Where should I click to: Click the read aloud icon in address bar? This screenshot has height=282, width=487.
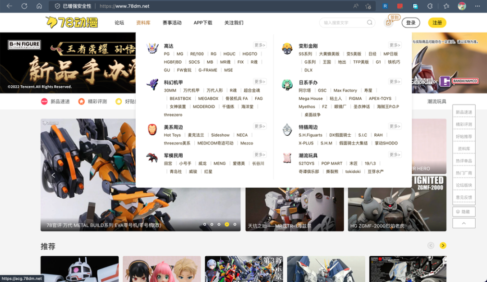click(356, 6)
